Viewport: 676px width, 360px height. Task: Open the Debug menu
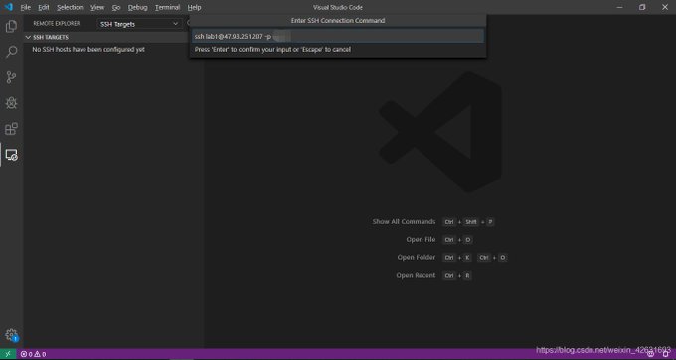click(137, 7)
